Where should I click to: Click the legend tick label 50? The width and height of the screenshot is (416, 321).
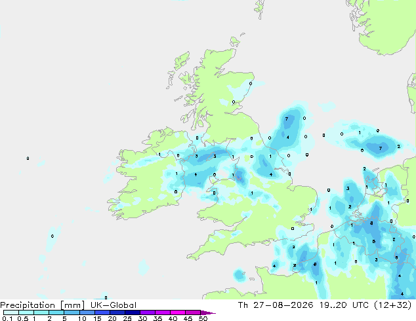(x=203, y=318)
